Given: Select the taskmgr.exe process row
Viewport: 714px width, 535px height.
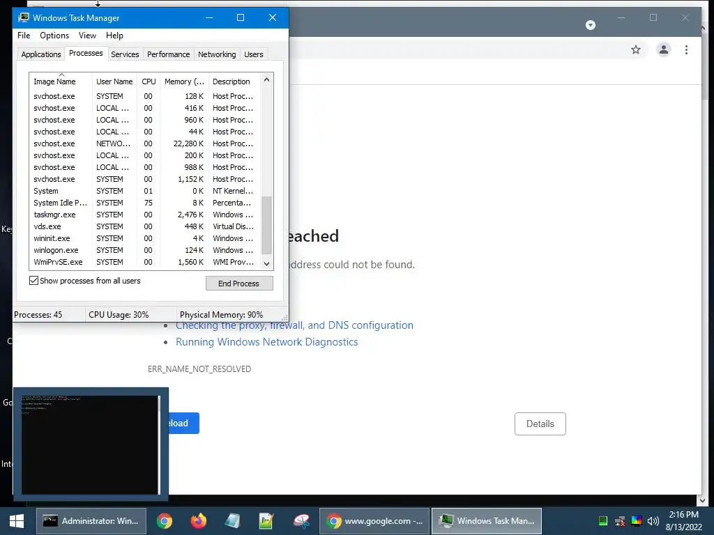Looking at the screenshot, I should 145,215.
